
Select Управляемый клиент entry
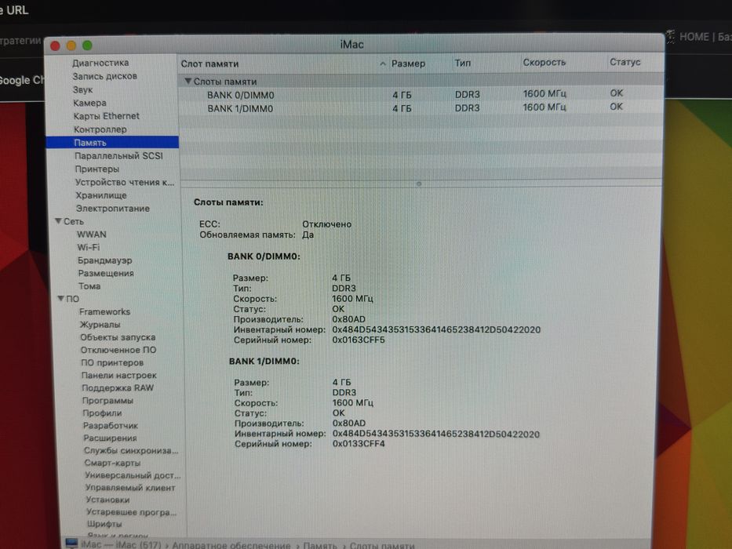coord(130,487)
